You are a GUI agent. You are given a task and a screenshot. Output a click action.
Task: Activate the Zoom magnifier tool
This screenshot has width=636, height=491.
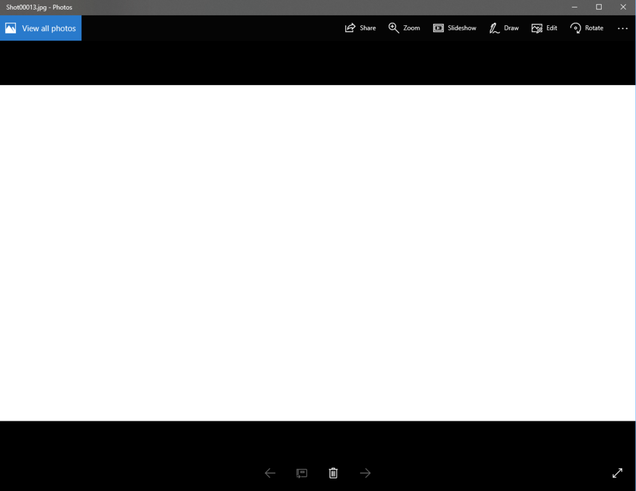tap(394, 28)
